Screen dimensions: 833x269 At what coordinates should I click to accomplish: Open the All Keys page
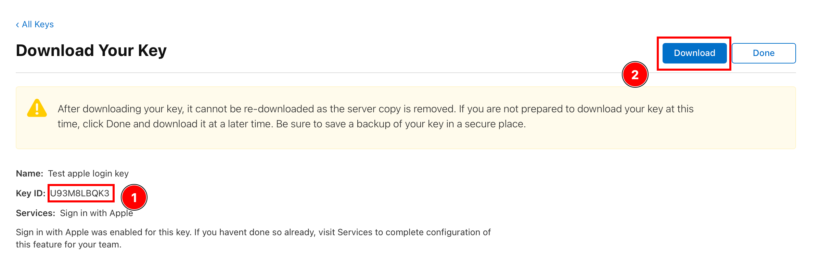pyautogui.click(x=38, y=24)
